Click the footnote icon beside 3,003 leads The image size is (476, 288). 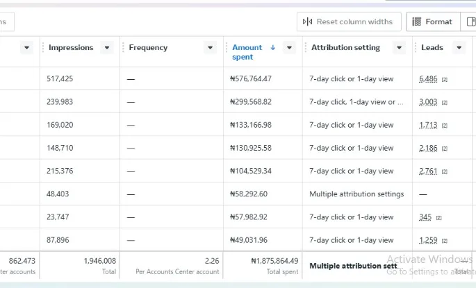[445, 103]
